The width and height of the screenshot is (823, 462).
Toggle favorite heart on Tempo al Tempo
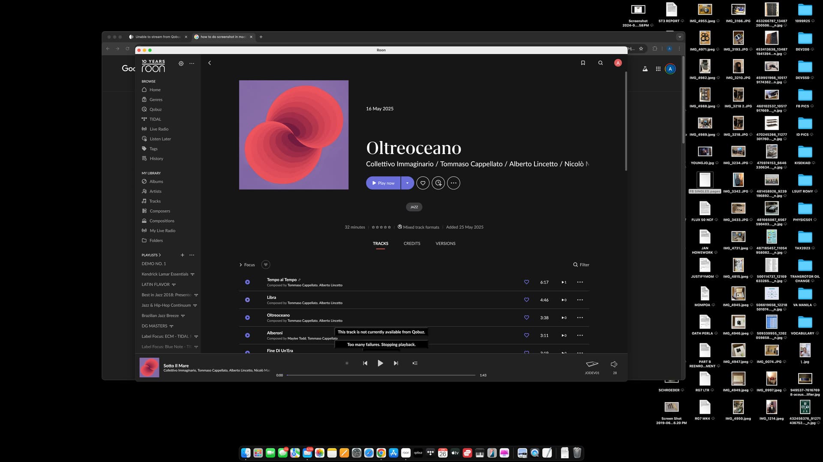(x=526, y=282)
